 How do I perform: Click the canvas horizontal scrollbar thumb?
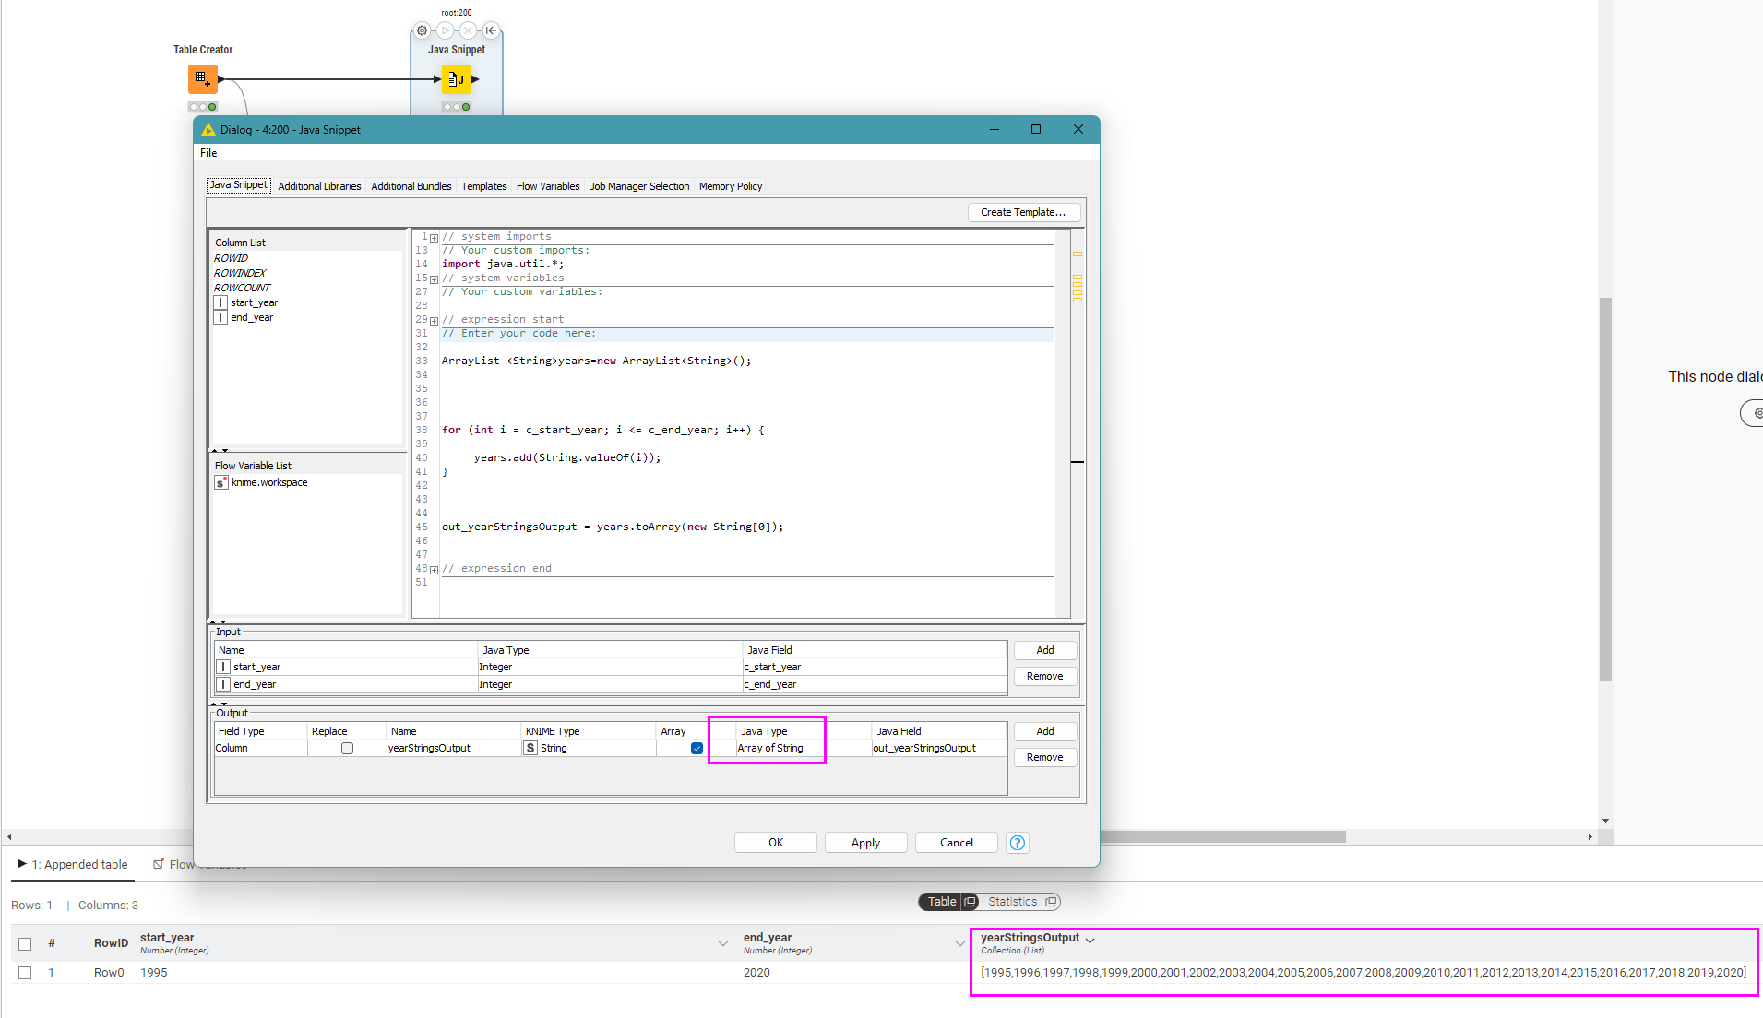click(x=1222, y=836)
